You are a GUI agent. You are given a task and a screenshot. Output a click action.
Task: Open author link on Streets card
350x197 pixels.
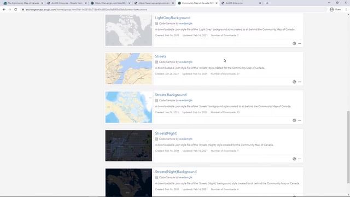tap(186, 62)
